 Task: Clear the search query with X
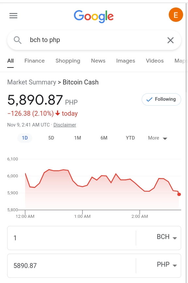point(170,40)
